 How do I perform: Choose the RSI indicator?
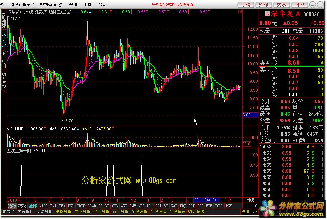[158, 206]
